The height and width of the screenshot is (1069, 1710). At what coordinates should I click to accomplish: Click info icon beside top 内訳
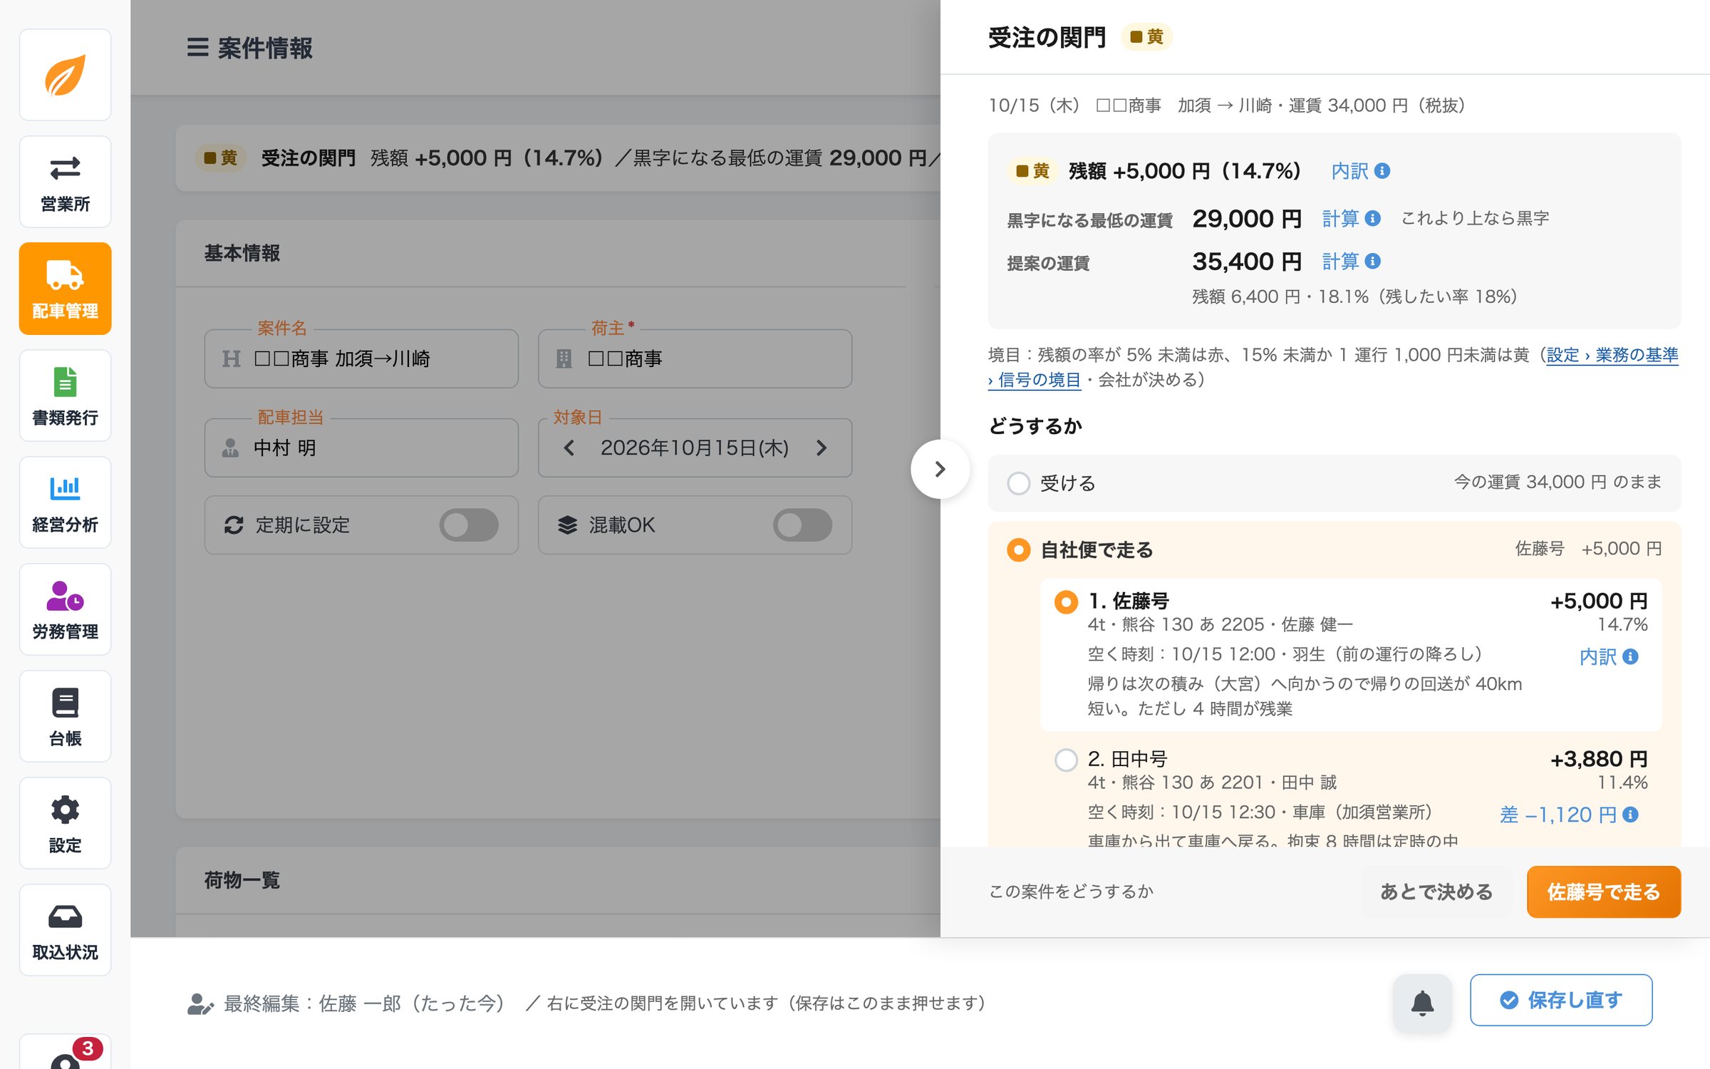tap(1382, 171)
